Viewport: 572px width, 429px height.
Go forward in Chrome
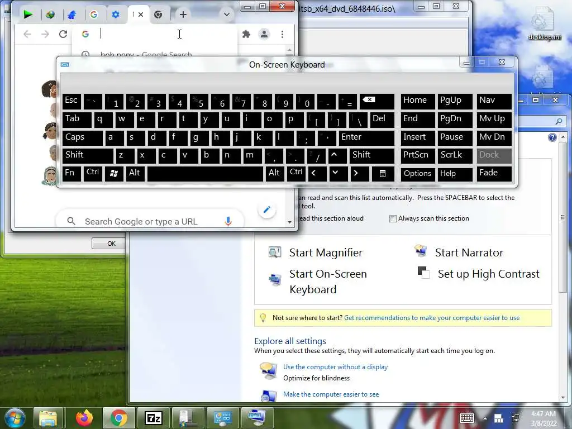45,34
